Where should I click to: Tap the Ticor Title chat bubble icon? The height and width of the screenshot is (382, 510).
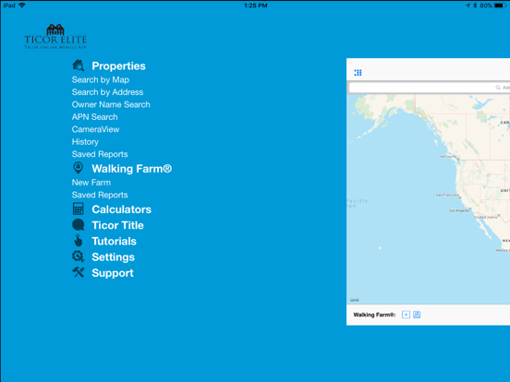point(78,225)
